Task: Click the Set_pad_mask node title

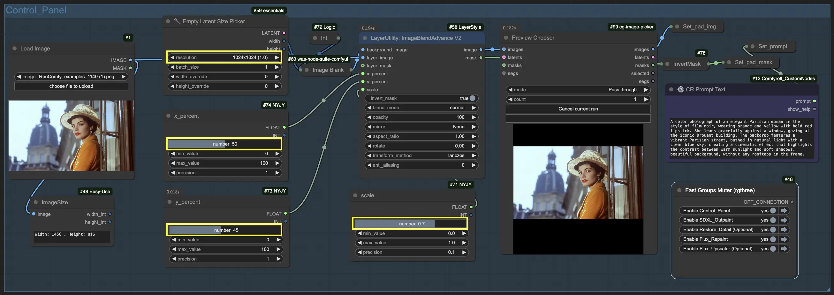Action: [753, 62]
